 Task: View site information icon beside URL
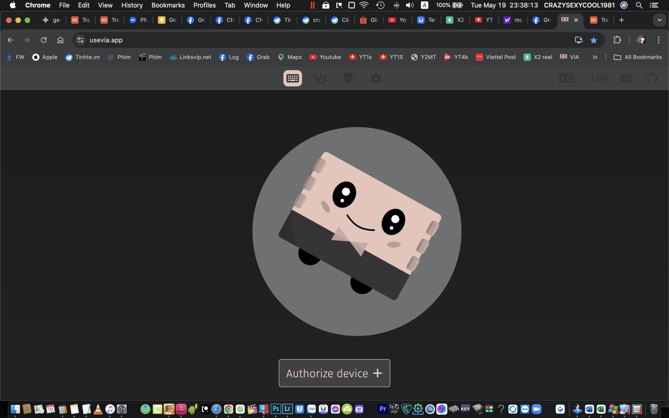coord(80,40)
